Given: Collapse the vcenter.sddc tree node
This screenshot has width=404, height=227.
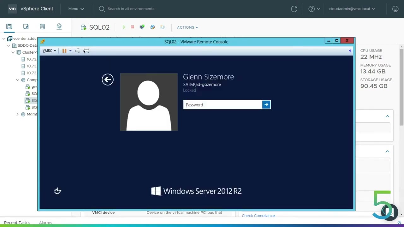Looking at the screenshot, I should (4, 38).
